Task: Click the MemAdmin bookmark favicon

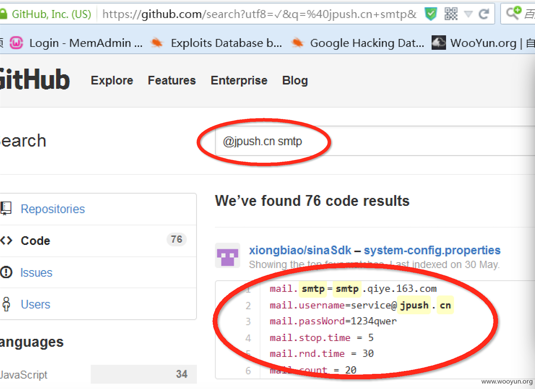Action: click(16, 43)
